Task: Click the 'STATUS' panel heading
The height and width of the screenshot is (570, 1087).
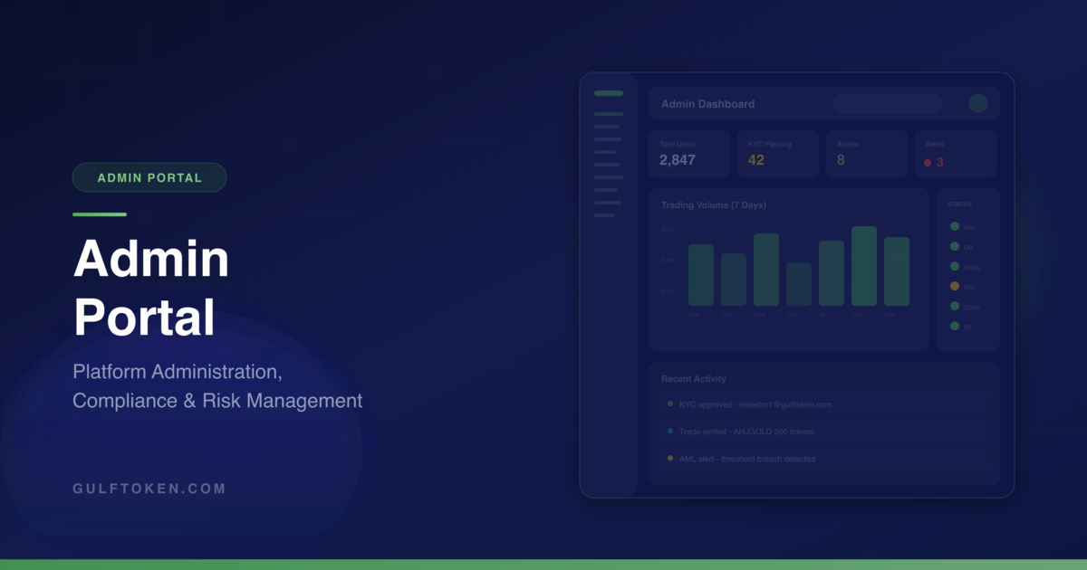Action: pyautogui.click(x=959, y=204)
